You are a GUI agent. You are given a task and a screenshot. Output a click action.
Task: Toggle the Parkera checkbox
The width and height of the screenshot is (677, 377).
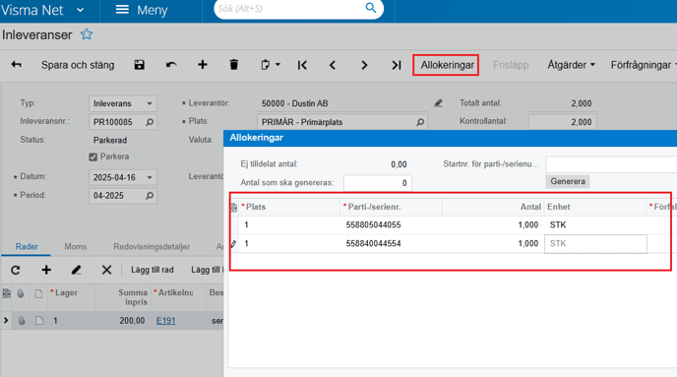click(92, 157)
